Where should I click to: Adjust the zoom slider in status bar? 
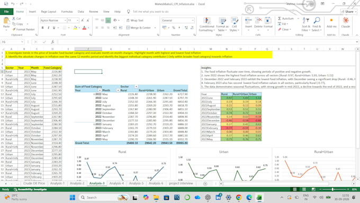click(332, 189)
